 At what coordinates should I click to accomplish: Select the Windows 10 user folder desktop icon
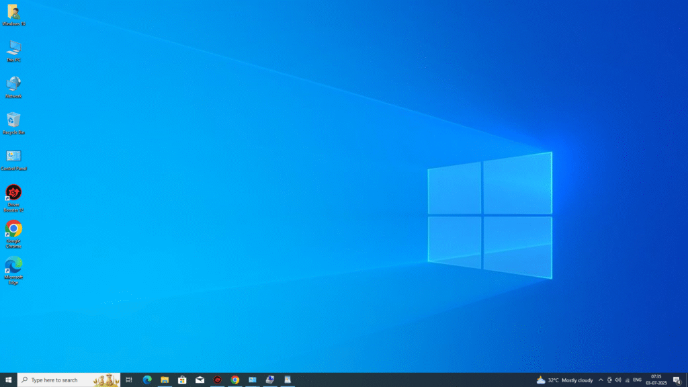pos(13,15)
